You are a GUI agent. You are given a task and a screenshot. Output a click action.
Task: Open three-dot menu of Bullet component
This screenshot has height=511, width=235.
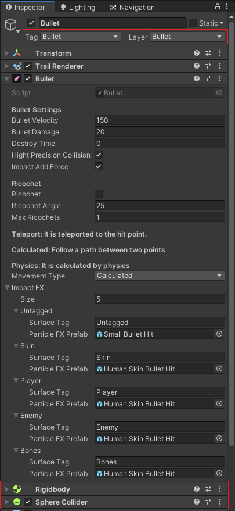coord(220,79)
